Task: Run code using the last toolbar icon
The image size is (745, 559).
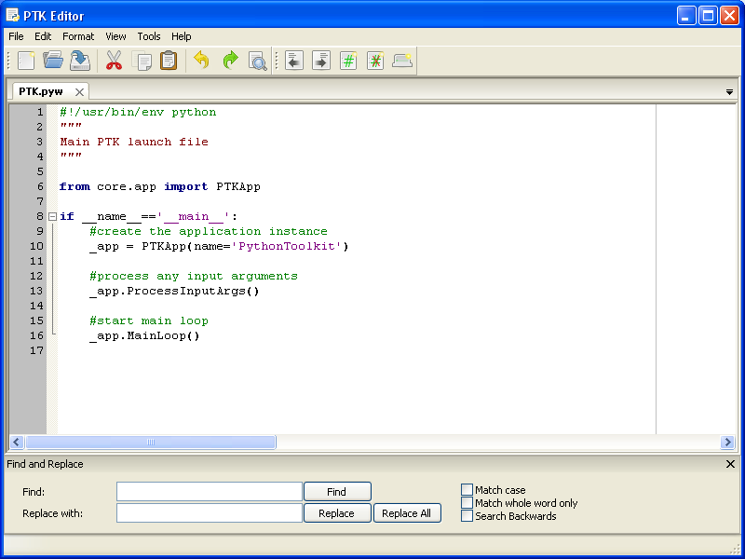Action: [x=402, y=61]
